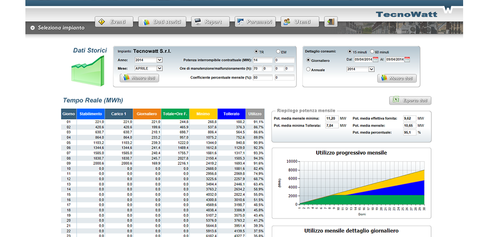
Task: Click Mostra dati in Dettaglio consumi panel
Action: pos(397,79)
